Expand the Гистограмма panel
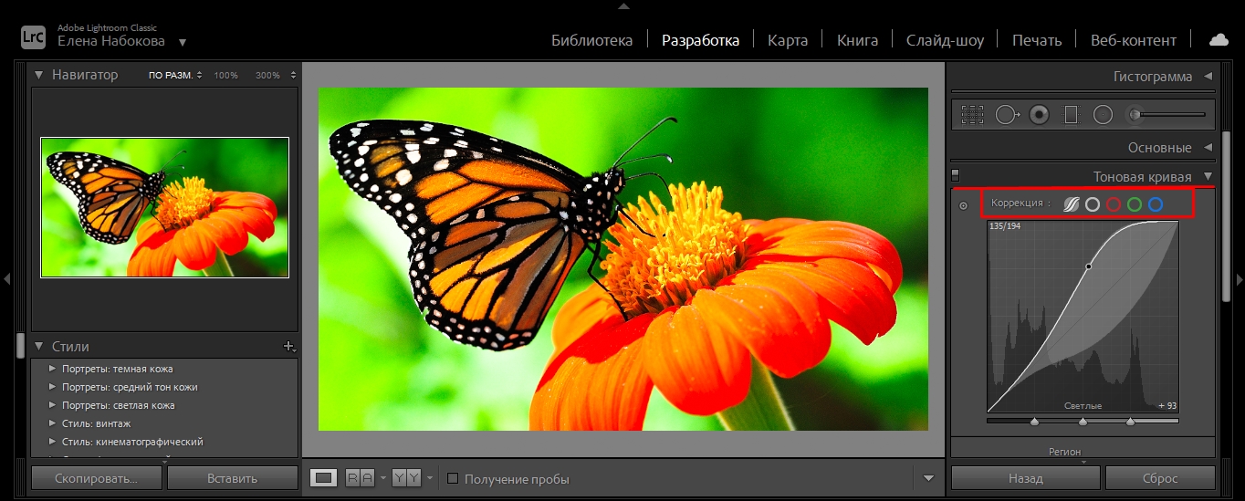 click(x=1208, y=77)
